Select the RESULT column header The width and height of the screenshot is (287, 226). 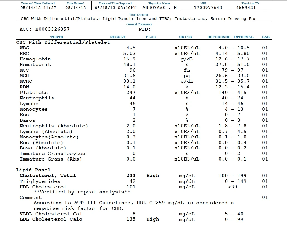(118, 37)
